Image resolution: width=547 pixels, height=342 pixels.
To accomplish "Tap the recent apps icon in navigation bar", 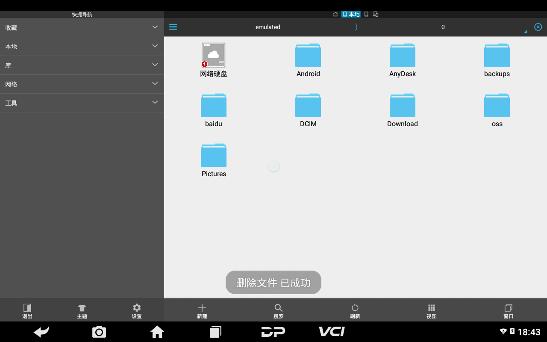I will click(x=215, y=332).
